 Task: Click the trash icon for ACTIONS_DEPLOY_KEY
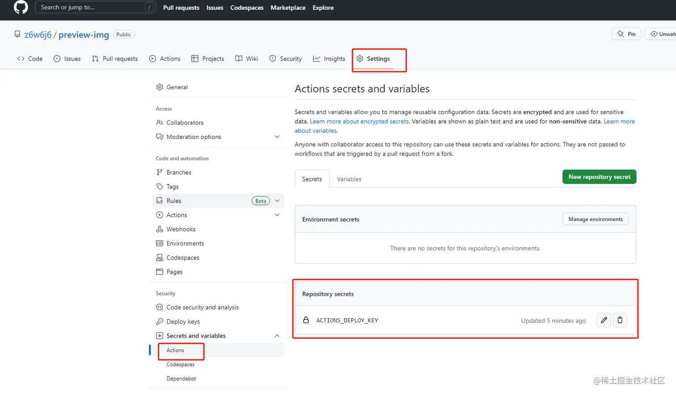620,320
